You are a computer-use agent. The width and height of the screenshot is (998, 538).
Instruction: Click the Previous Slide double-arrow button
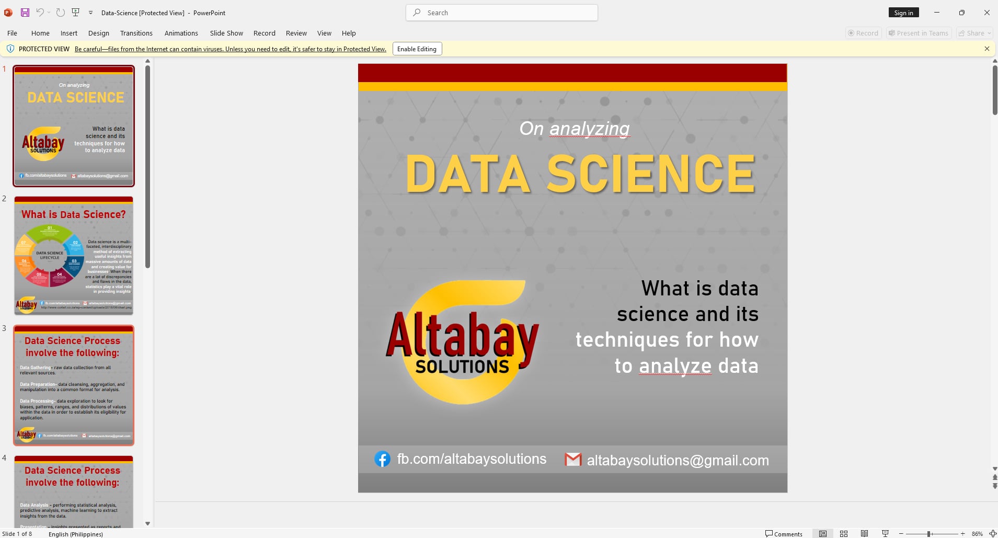(994, 477)
